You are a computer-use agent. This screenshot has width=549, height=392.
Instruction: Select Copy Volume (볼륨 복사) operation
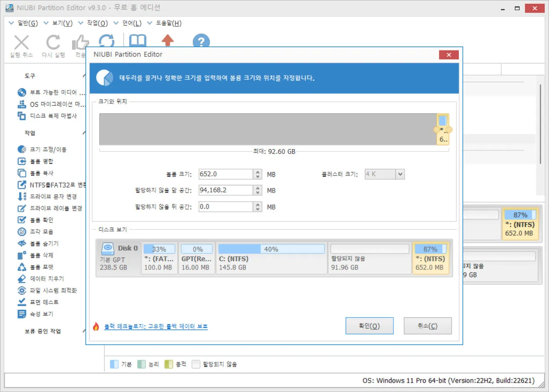pyautogui.click(x=35, y=173)
